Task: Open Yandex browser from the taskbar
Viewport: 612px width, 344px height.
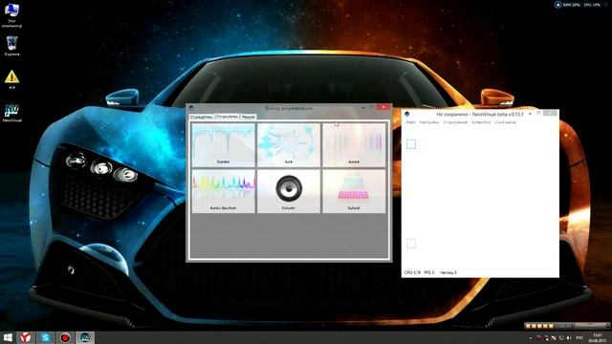Action: (26, 337)
